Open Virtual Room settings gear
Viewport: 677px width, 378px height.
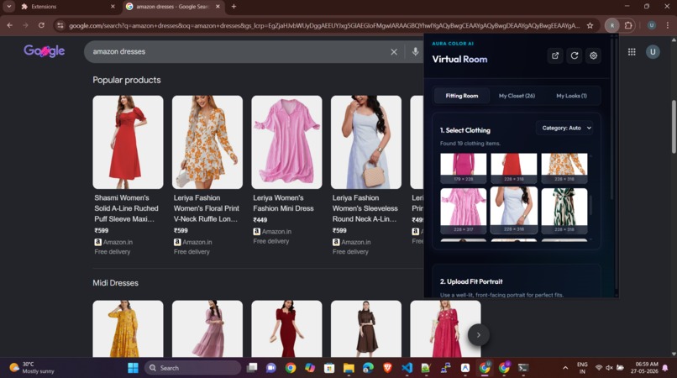593,55
